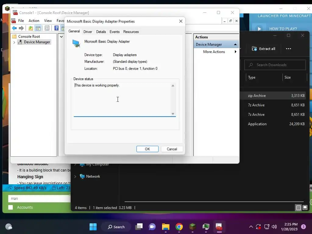Image resolution: width=312 pixels, height=234 pixels.
Task: Open the weather widget on taskbar
Action: pyautogui.click(x=9, y=227)
